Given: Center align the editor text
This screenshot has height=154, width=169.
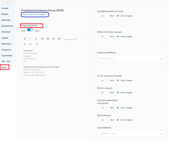Looking at the screenshot, I should point(48,39).
